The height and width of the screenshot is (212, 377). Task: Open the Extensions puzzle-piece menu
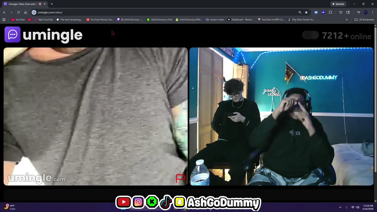330,12
